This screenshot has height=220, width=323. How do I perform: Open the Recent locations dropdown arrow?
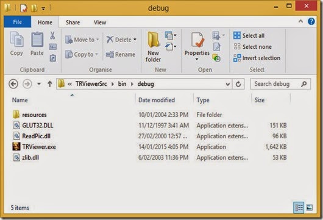39,84
